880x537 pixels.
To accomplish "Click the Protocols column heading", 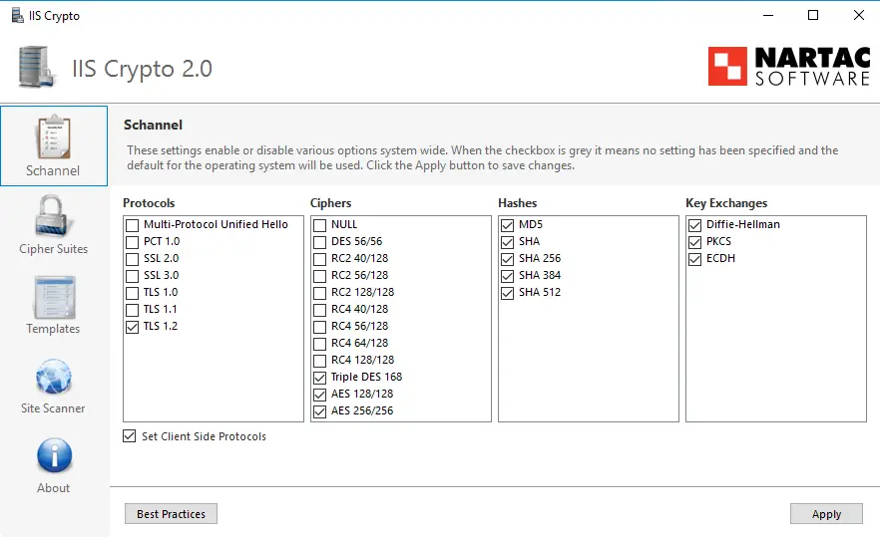I will click(x=149, y=203).
